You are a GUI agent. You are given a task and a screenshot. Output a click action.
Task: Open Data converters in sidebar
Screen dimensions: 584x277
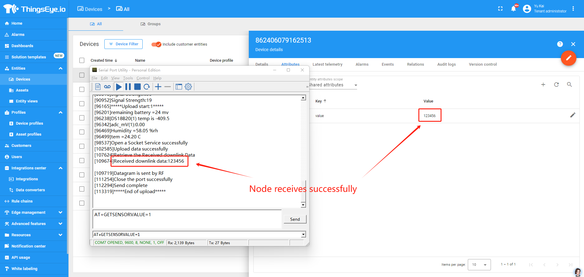click(33, 190)
